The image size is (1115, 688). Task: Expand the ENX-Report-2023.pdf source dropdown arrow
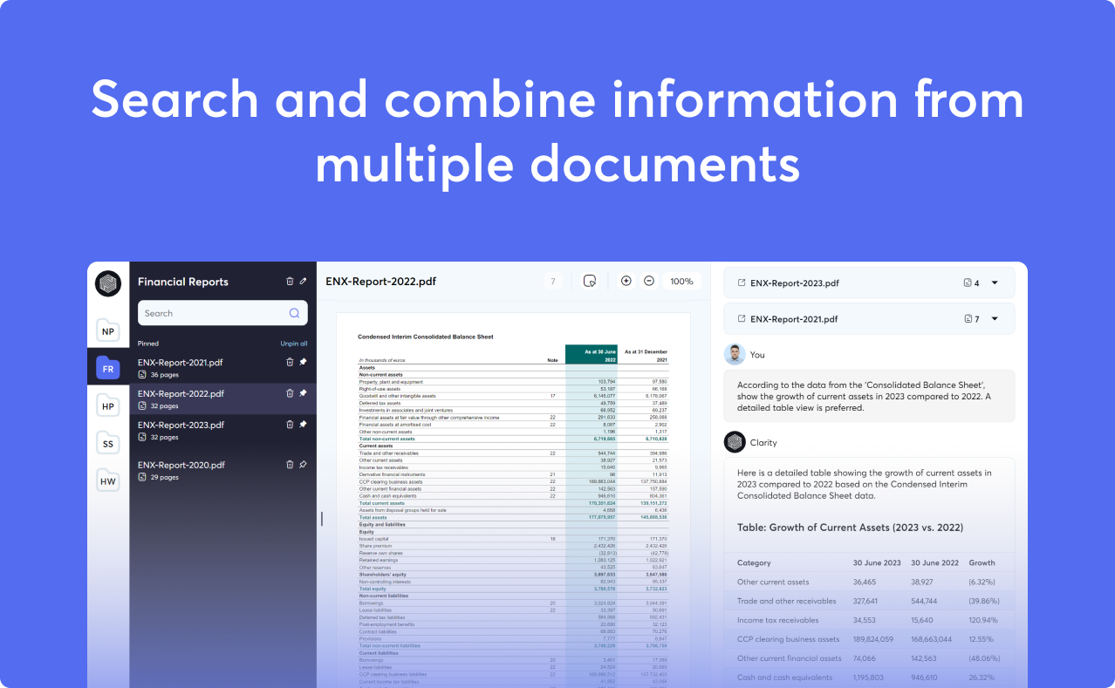(995, 283)
